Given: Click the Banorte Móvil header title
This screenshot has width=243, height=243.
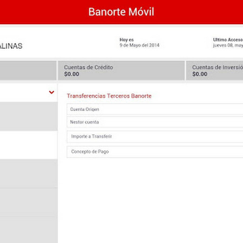Looking at the screenshot, I should click(x=121, y=12).
